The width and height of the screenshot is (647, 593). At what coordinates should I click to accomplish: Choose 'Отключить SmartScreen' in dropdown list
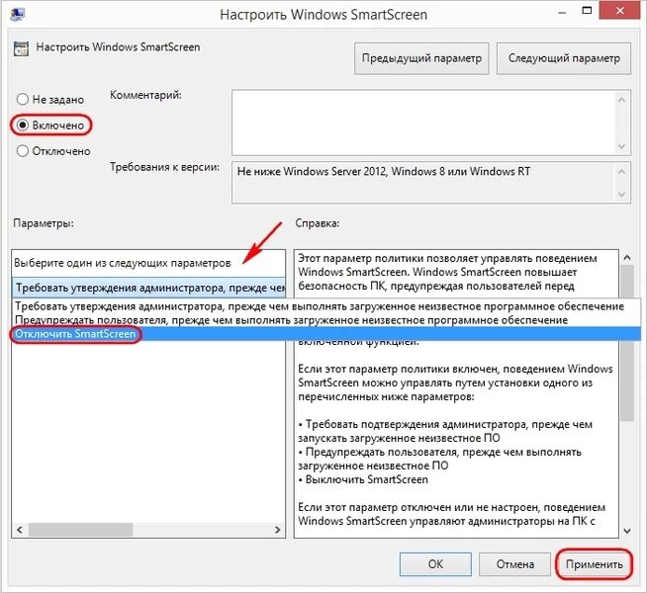click(x=326, y=334)
